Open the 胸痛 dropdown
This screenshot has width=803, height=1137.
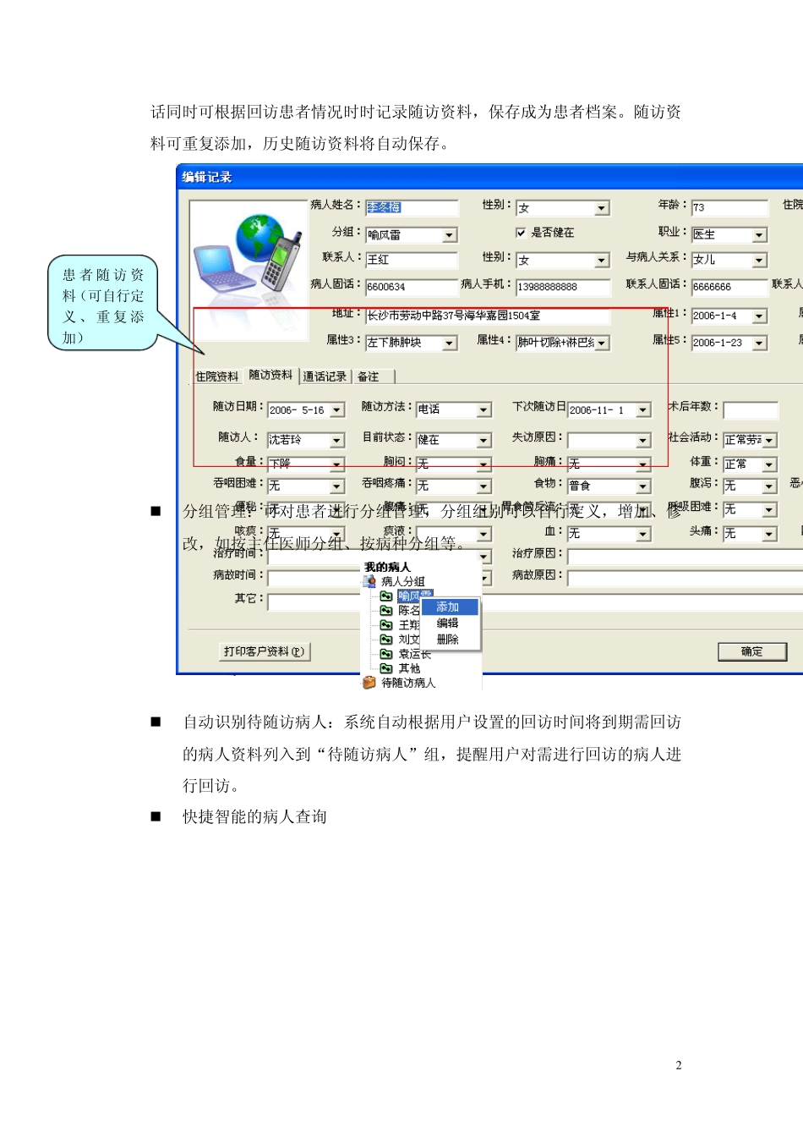tap(643, 464)
